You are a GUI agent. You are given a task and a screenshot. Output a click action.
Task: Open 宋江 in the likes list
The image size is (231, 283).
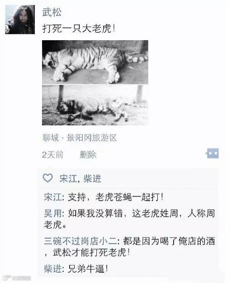point(68,179)
